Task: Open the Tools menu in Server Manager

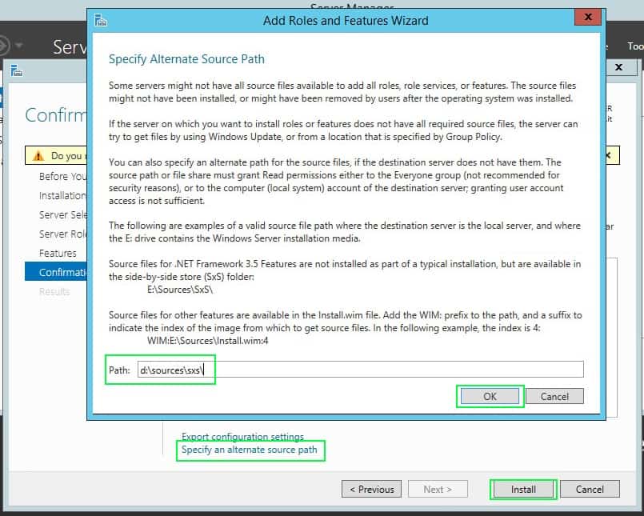Action: coord(634,46)
